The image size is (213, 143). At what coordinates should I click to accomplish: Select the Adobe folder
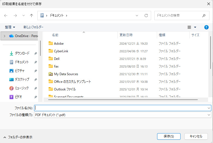[x=59, y=44]
